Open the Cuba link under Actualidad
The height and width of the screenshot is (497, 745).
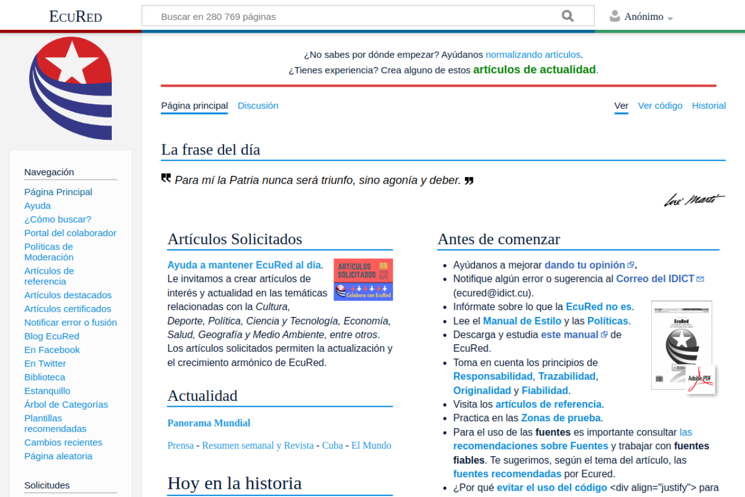[332, 446]
